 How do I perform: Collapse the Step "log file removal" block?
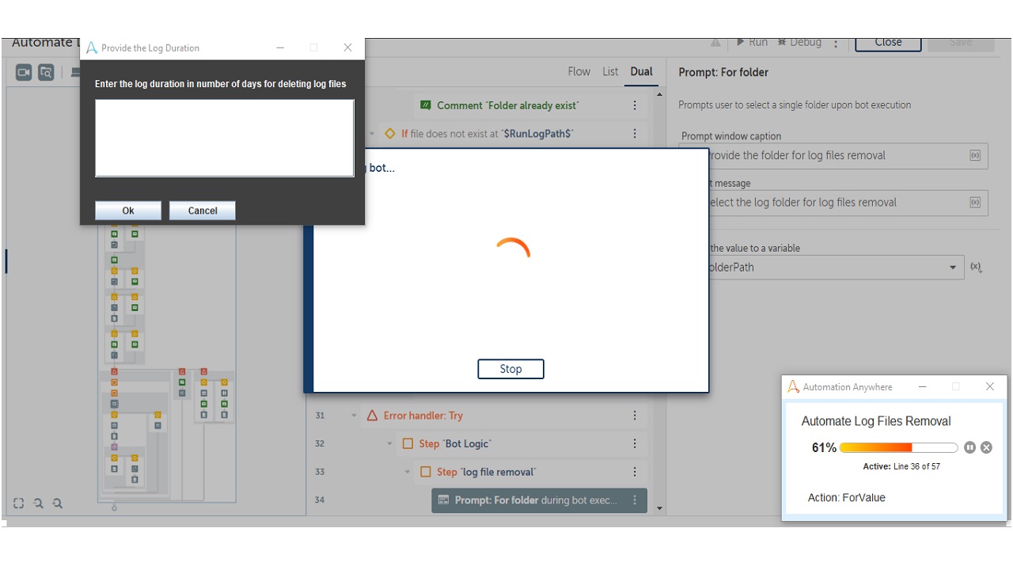coord(408,472)
